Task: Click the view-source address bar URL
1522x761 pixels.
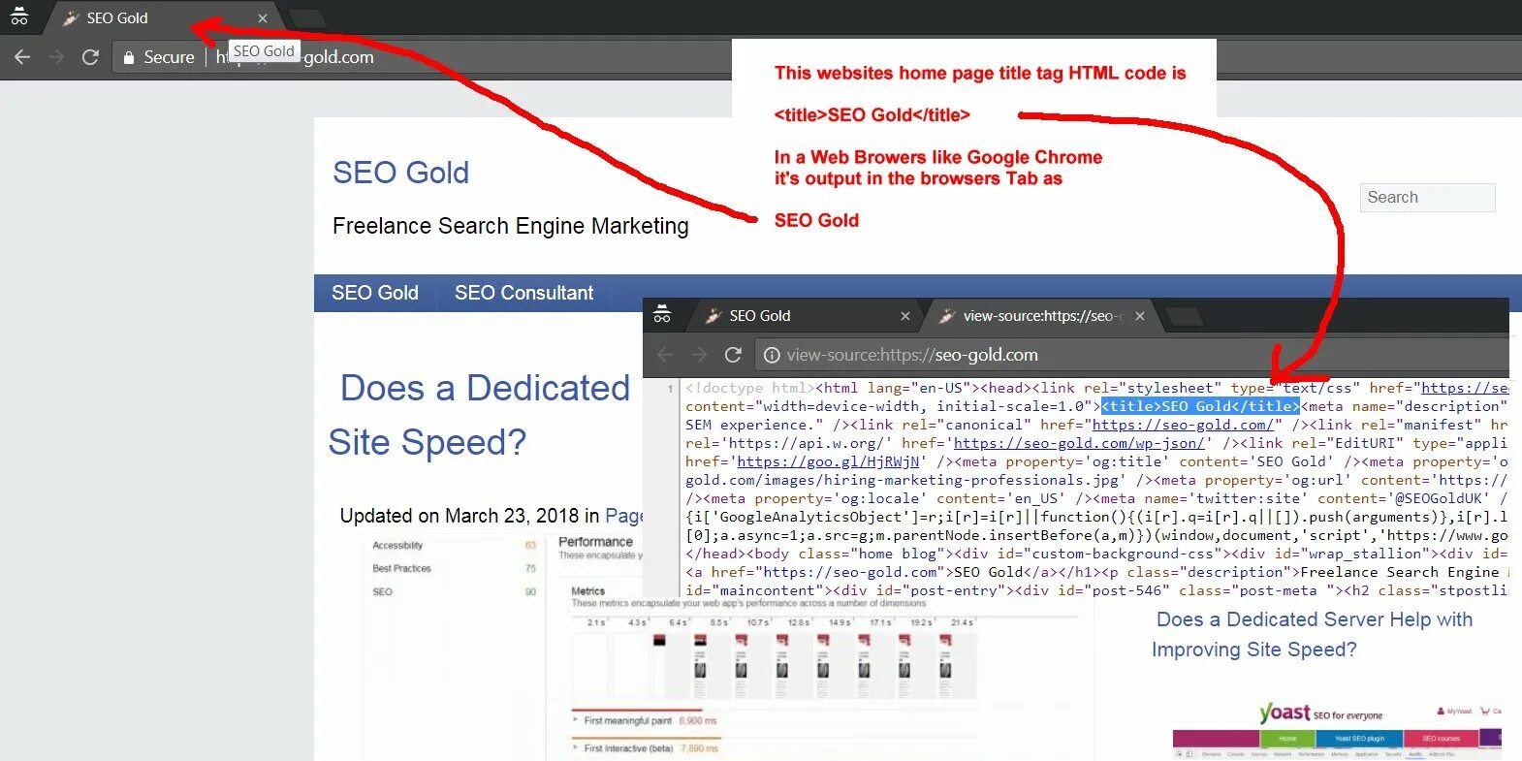Action: (x=912, y=356)
